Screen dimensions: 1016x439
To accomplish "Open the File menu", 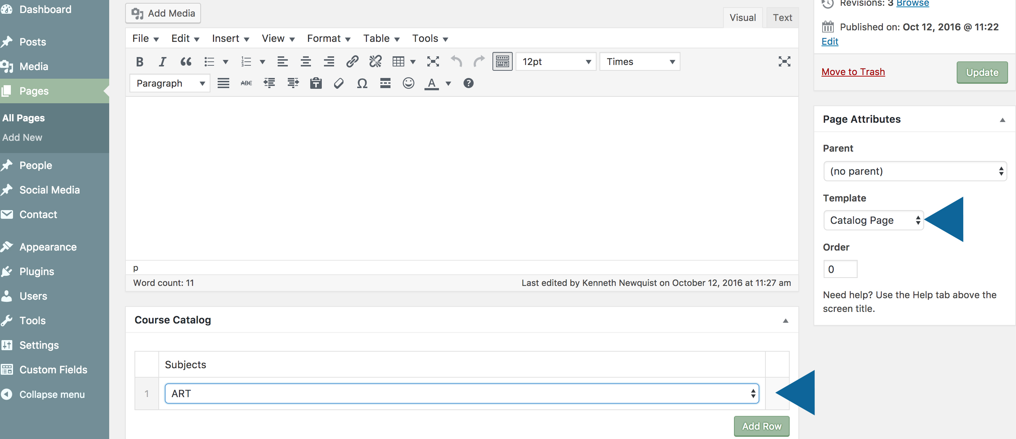I will point(145,39).
